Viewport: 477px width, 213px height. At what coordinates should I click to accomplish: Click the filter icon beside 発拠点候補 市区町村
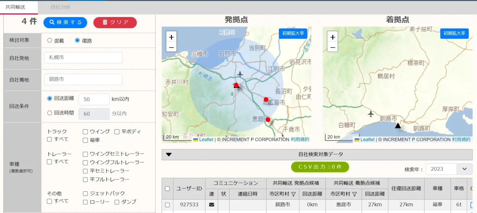293,194
